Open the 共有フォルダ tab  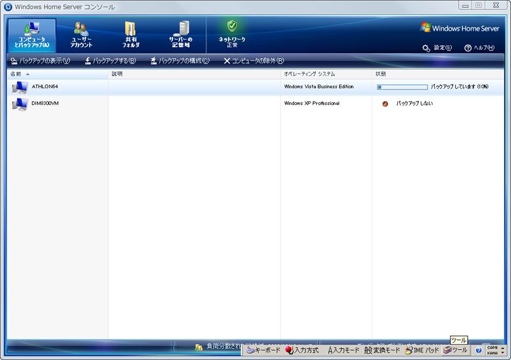click(x=131, y=35)
